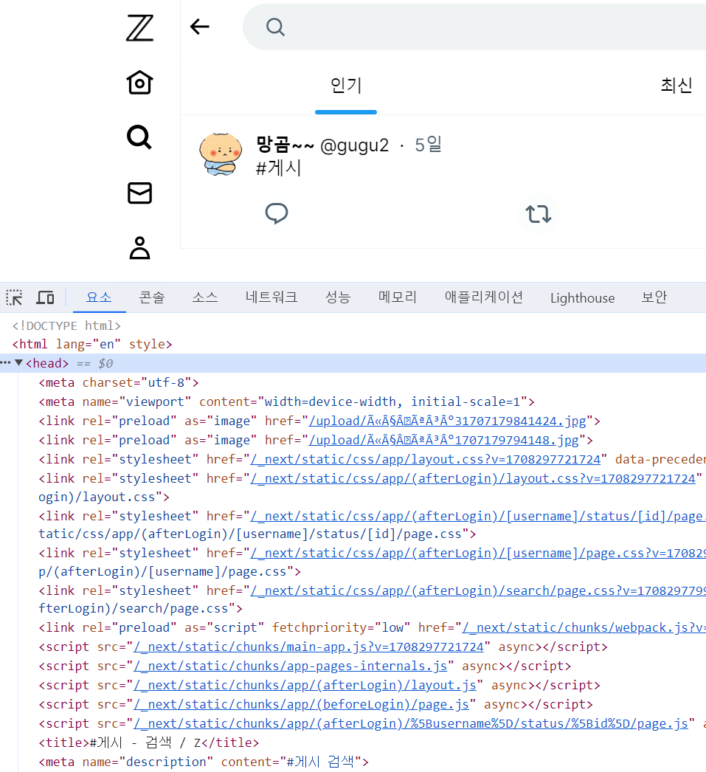The image size is (706, 772).
Task: Open the %5Busername%5D/status script link
Action: pyautogui.click(x=411, y=724)
